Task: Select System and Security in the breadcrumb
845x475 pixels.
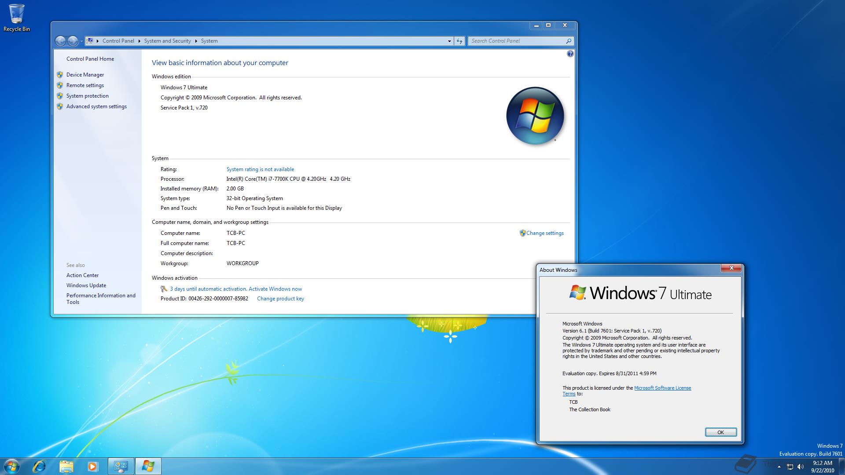Action: 167,41
